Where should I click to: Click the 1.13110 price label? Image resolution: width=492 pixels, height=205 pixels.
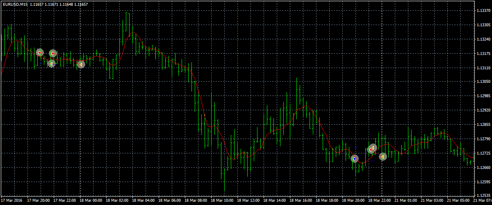(x=484, y=68)
